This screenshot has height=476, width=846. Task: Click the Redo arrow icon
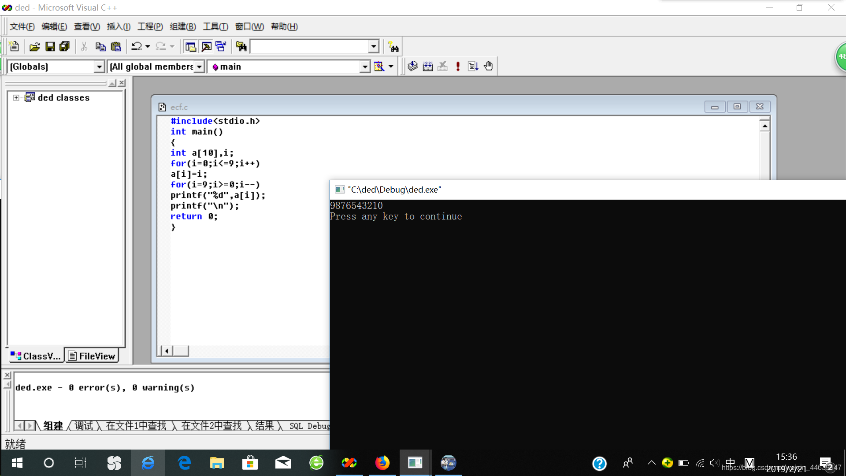(161, 46)
